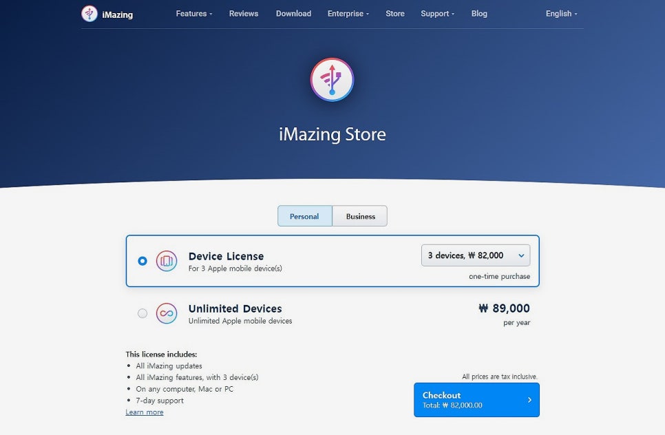
Task: Click 'All iMazing features, with 3 device(s)' item
Action: [x=197, y=377]
